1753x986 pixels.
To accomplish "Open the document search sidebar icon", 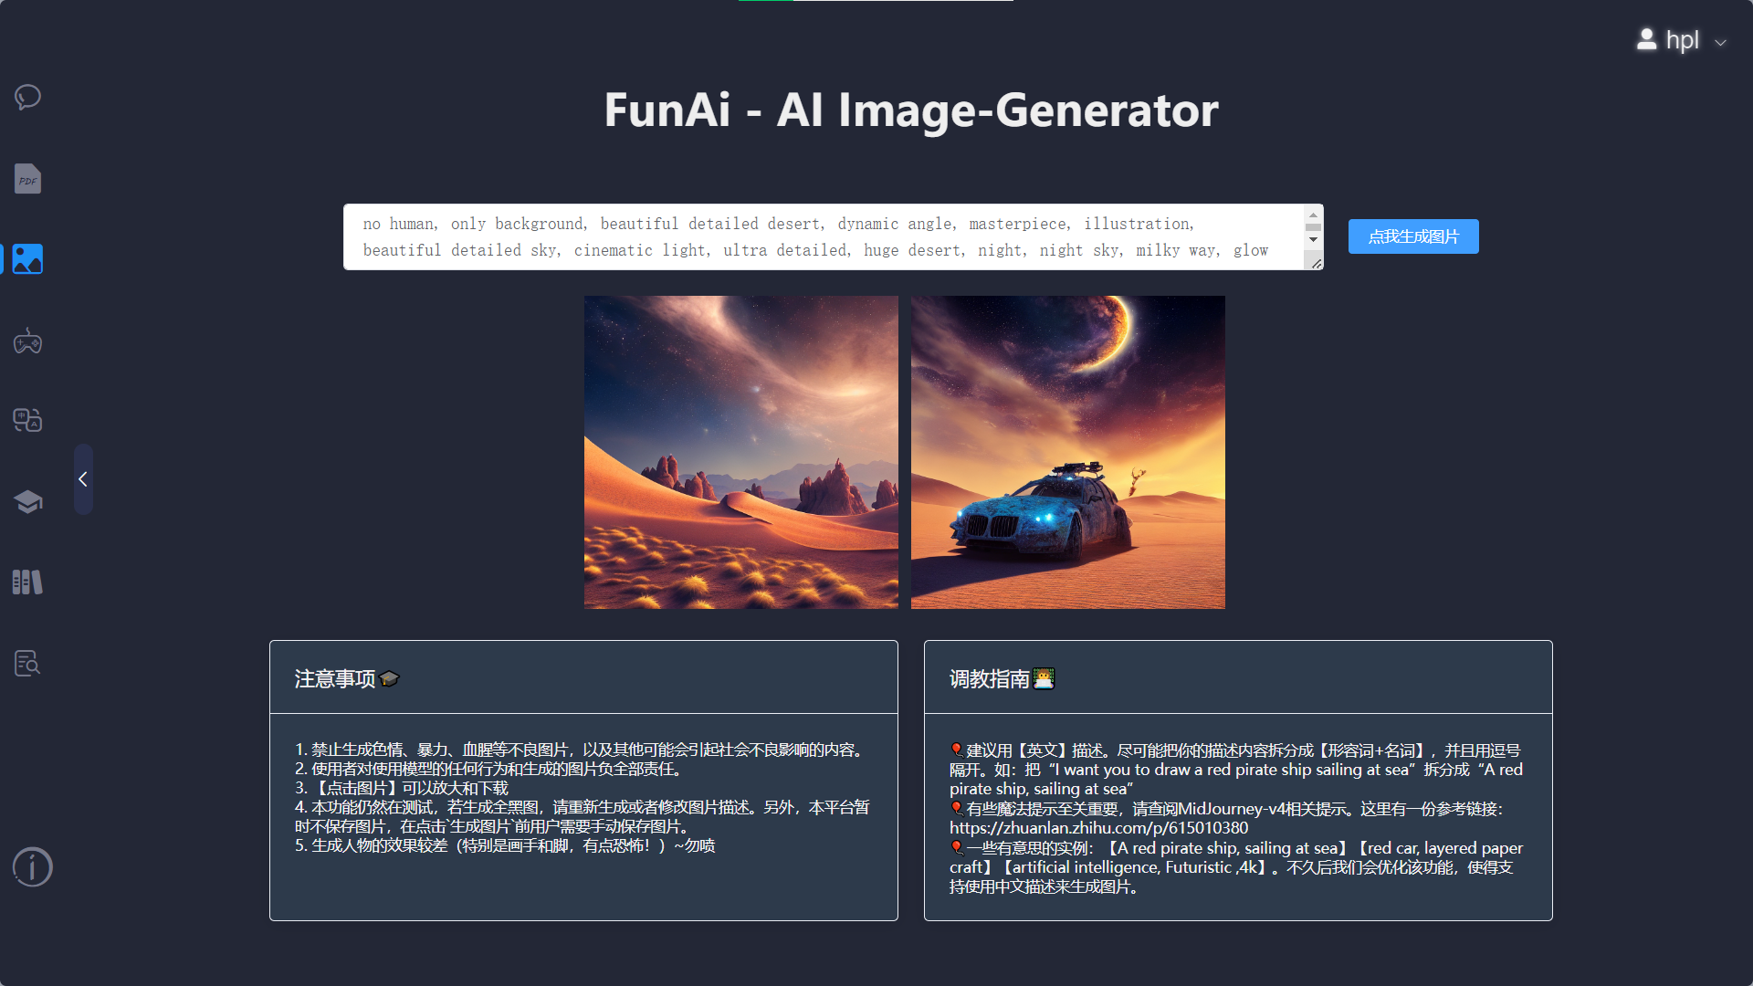I will [x=27, y=663].
